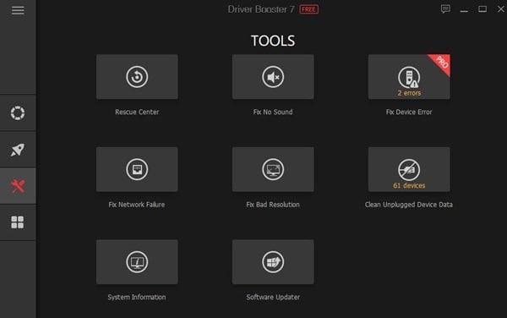Open the Fix Device Error tool
Viewport: 507px width, 318px height.
(x=409, y=77)
